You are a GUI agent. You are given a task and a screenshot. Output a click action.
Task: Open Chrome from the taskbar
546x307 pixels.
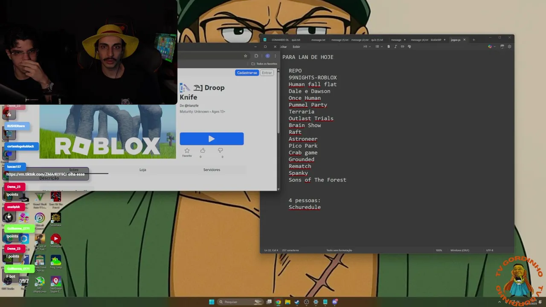[x=278, y=302]
